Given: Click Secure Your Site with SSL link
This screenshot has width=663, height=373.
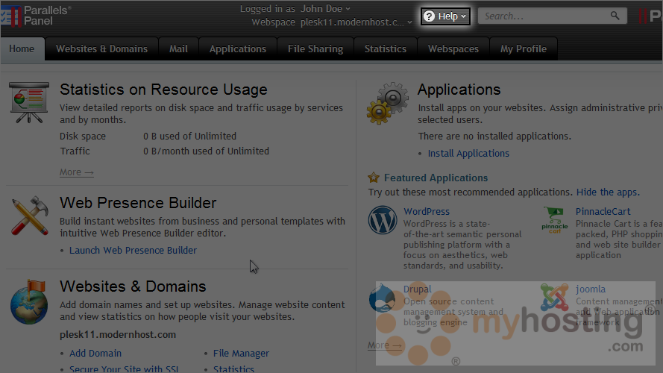Looking at the screenshot, I should pyautogui.click(x=124, y=369).
